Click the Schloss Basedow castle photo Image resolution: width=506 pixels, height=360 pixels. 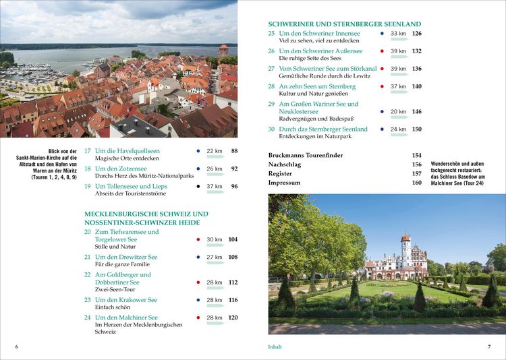point(387,264)
